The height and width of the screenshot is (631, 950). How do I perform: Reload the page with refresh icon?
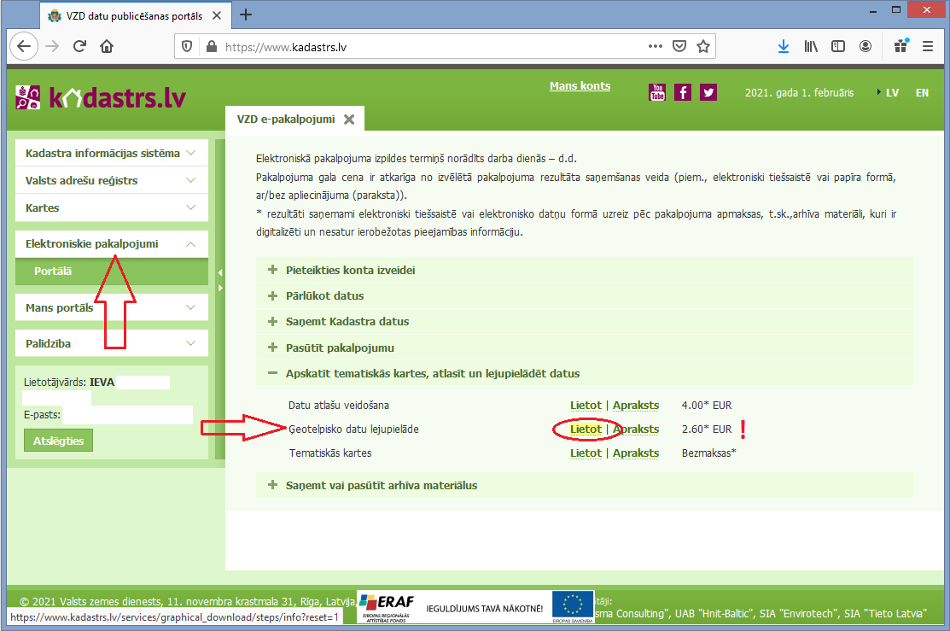click(x=79, y=47)
